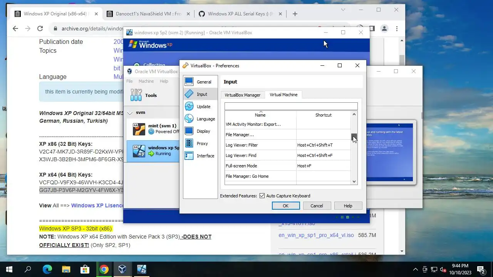Screen dimensions: 493x277
Task: Select Input in the Preferences sidebar
Action: pos(200,94)
